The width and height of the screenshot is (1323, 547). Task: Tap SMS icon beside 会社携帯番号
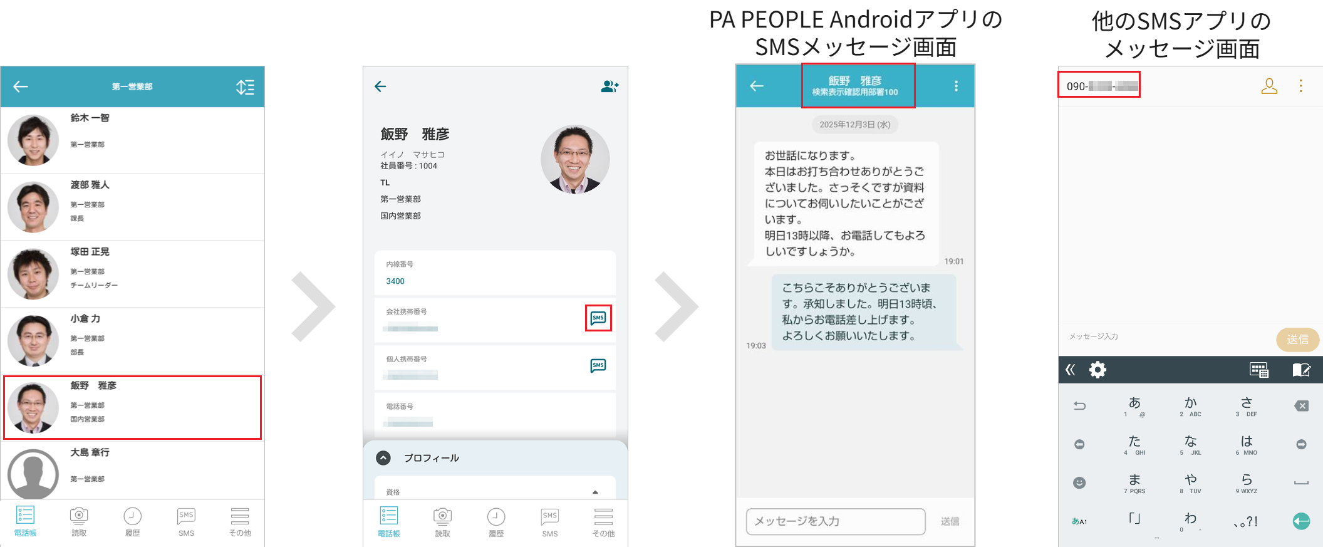click(x=598, y=318)
